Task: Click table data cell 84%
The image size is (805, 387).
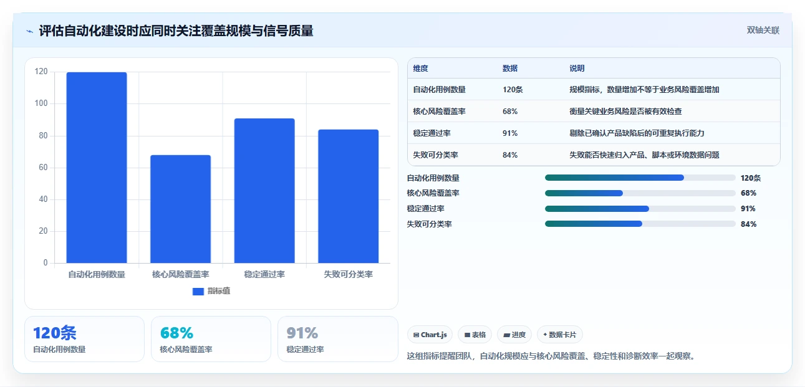Action: [510, 155]
